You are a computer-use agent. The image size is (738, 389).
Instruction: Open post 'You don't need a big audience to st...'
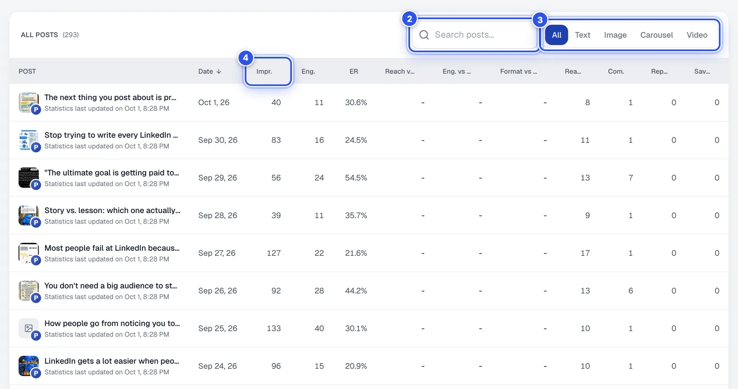(x=111, y=286)
